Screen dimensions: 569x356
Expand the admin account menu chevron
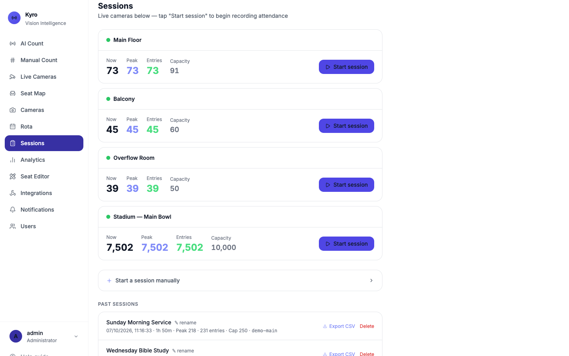click(x=76, y=337)
